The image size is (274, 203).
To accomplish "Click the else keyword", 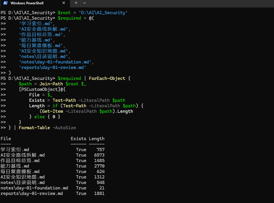I will coord(40,116).
